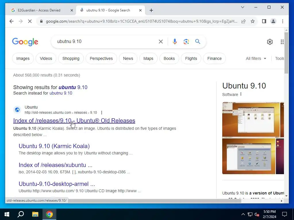The image size is (294, 220).
Task: Select the Finance filter
Action: pyautogui.click(x=214, y=58)
